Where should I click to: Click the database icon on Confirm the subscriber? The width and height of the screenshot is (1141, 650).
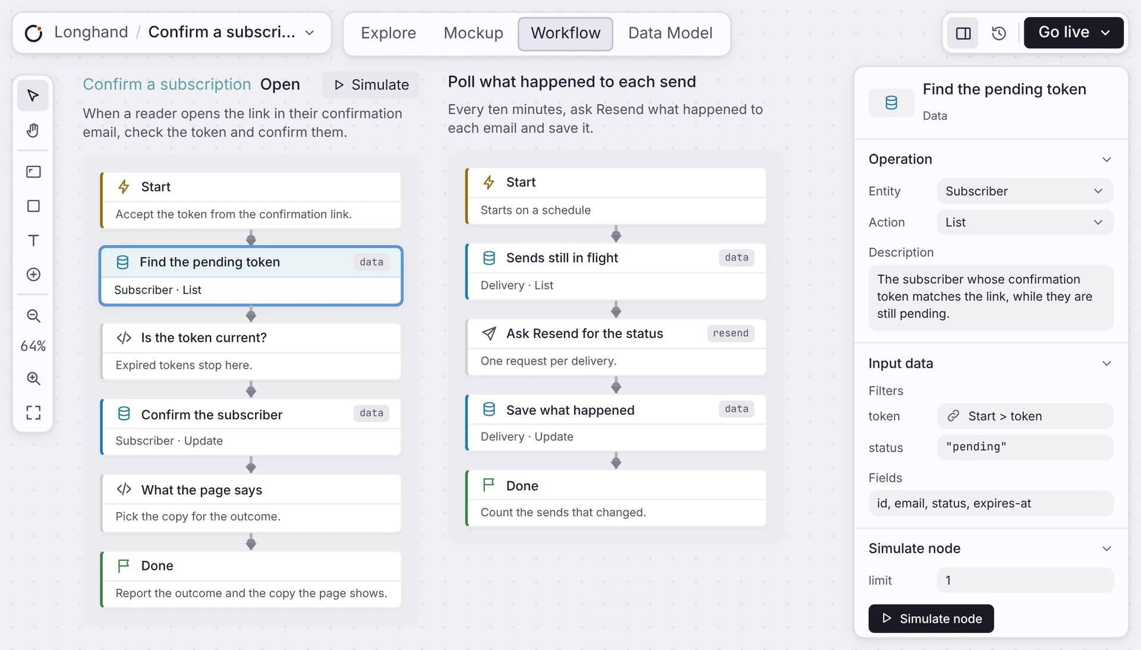pyautogui.click(x=124, y=414)
